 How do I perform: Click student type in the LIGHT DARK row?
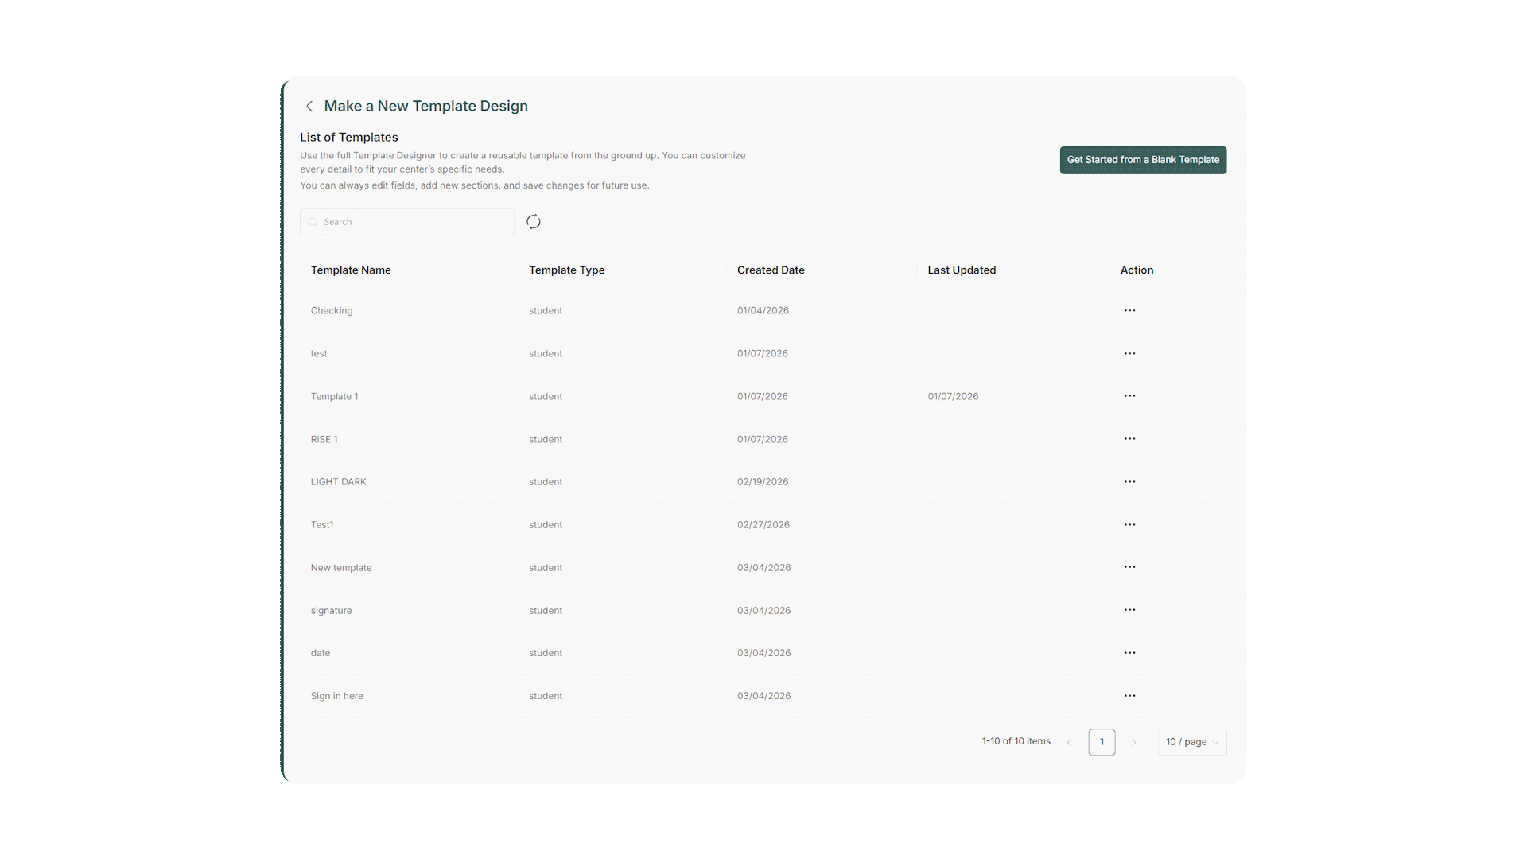pyautogui.click(x=546, y=482)
